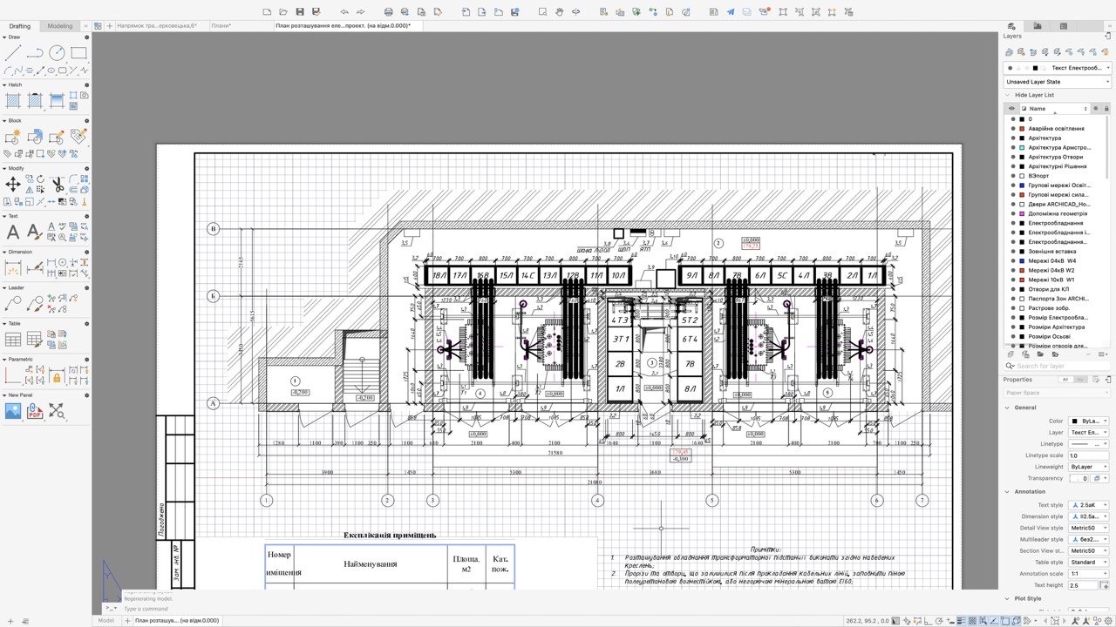Switch to the Drafting tab
The height and width of the screenshot is (627, 1116).
[20, 26]
